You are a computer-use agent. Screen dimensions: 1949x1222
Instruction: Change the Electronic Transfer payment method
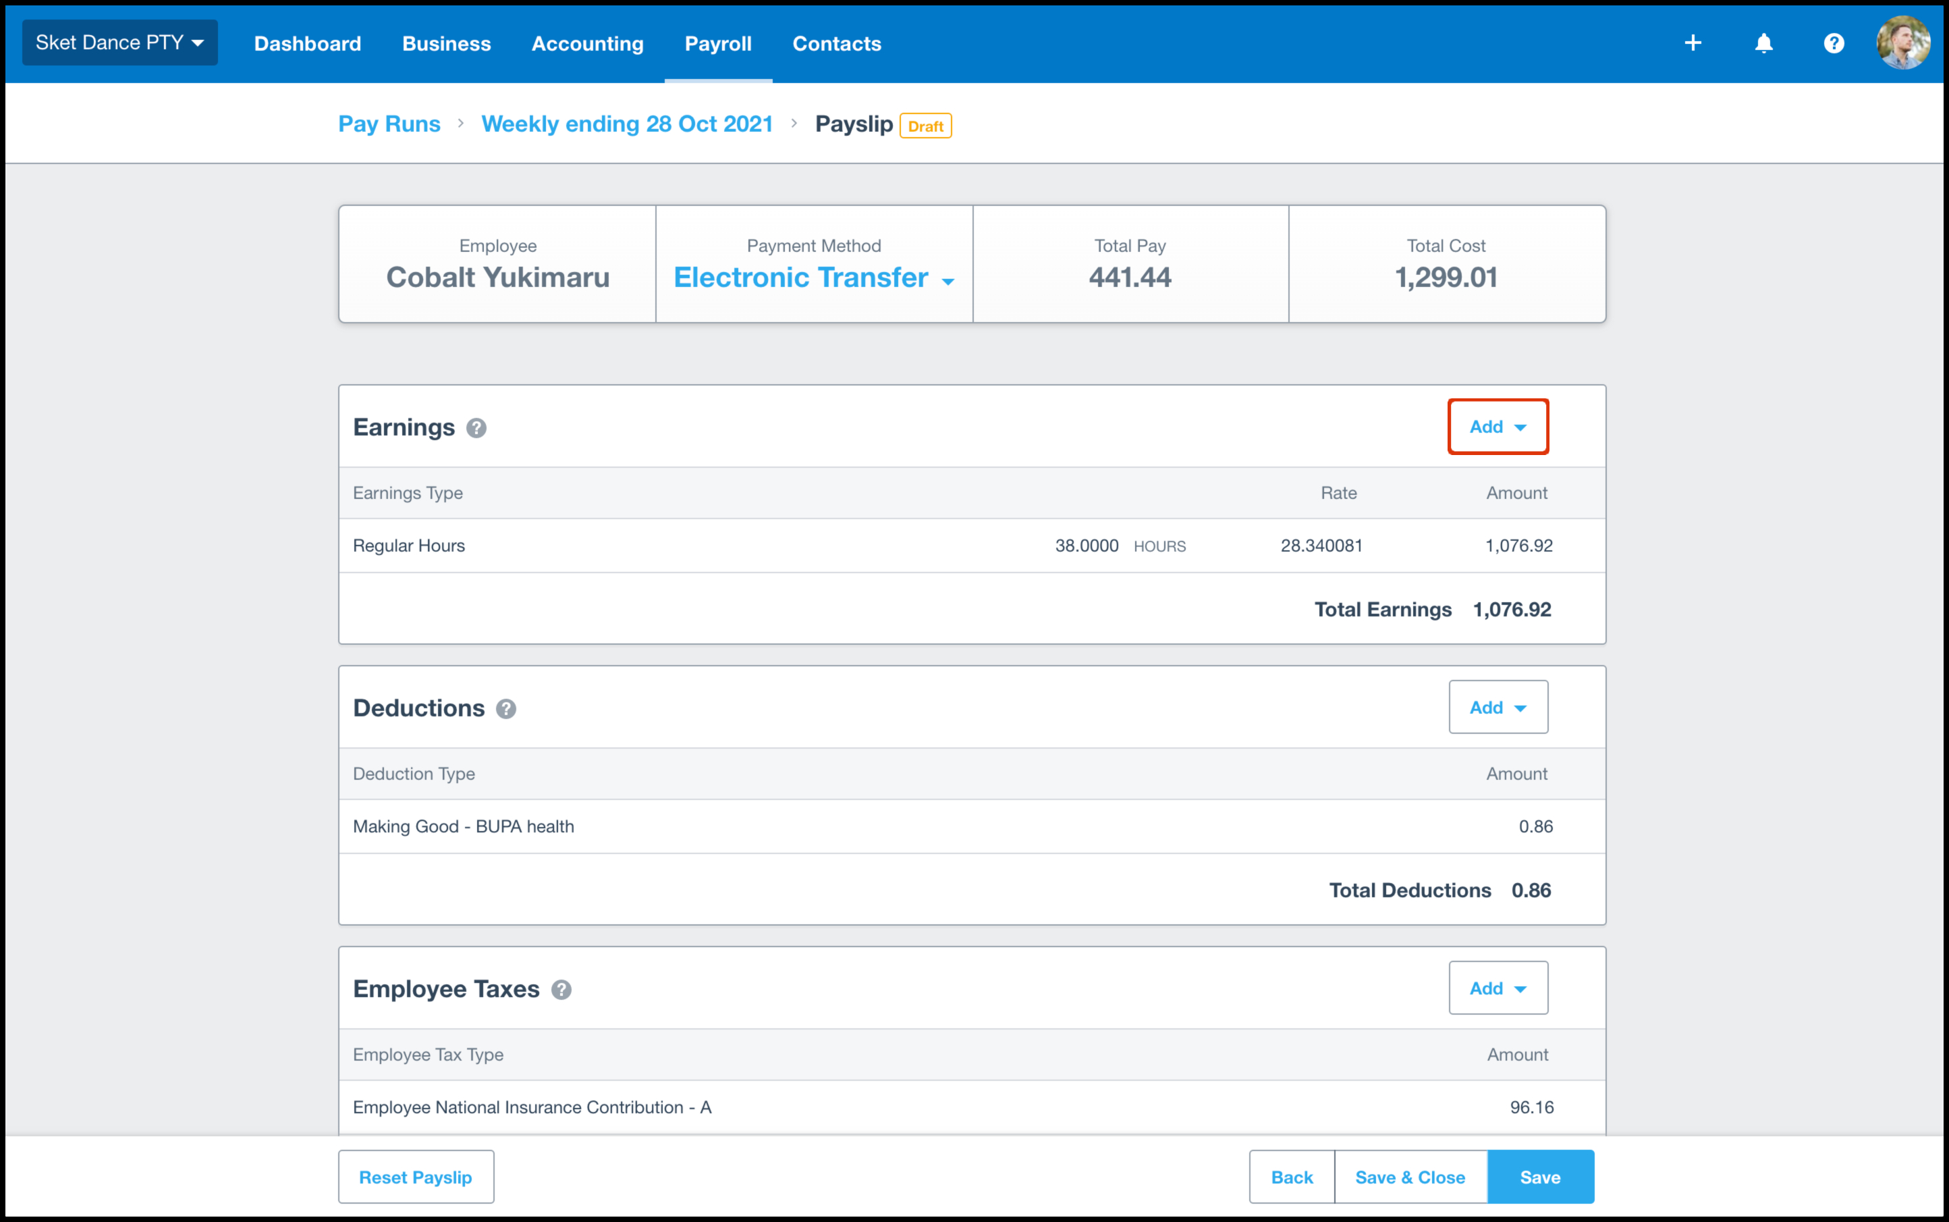tap(813, 278)
